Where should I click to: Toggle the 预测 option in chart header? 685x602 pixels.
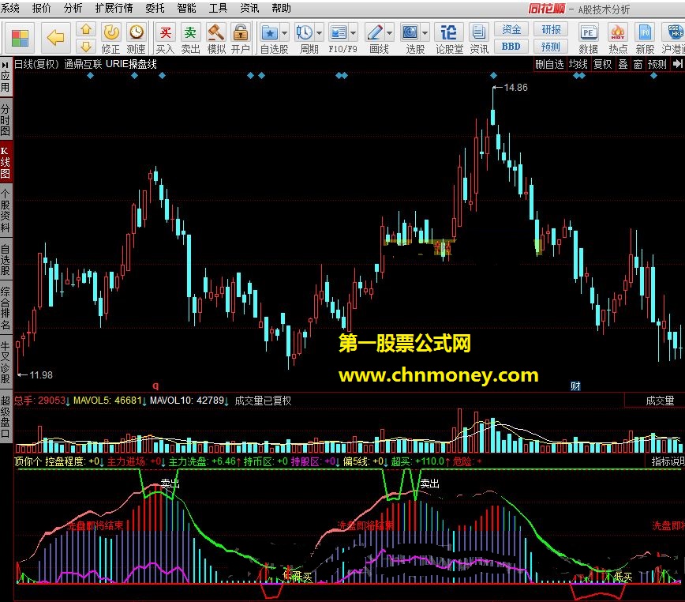pyautogui.click(x=657, y=64)
